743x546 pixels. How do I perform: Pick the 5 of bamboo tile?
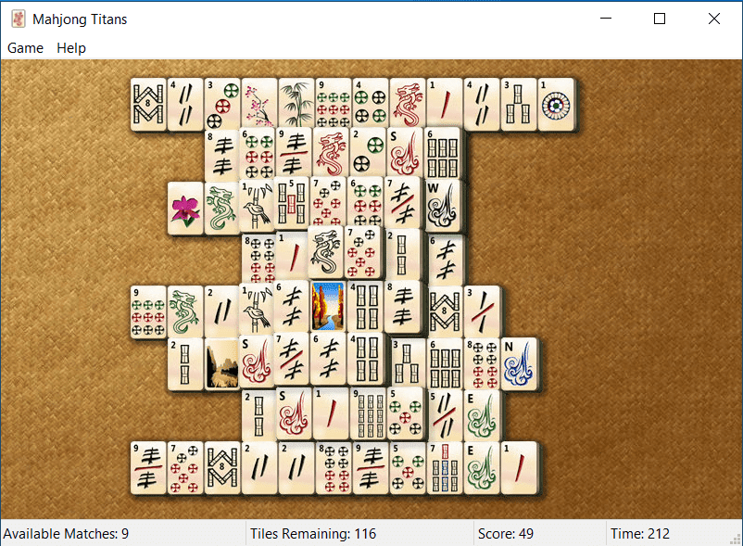291,203
